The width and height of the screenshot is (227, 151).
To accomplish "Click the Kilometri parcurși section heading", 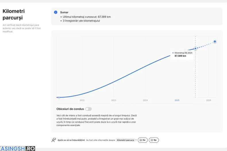I will [14, 14].
